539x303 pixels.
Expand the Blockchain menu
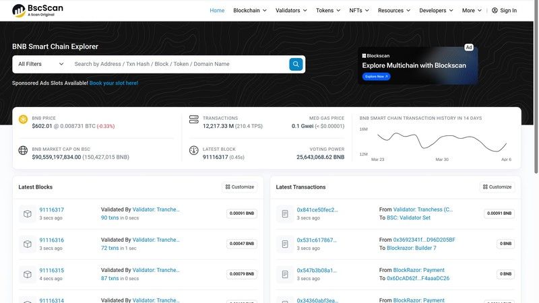click(250, 10)
